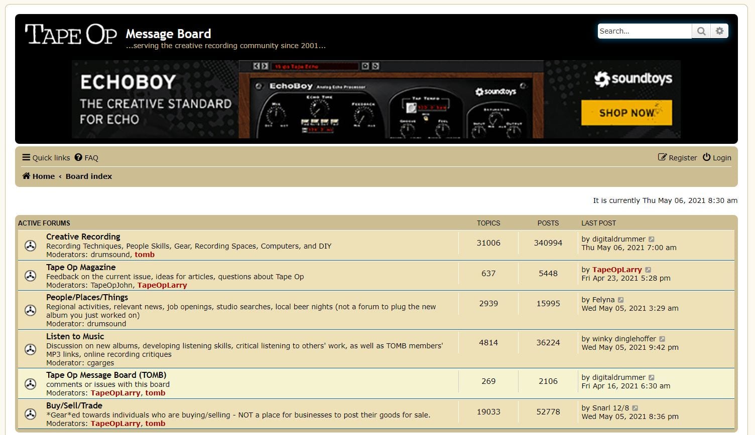Screen dimensions: 755x435
Task: Click the Message Board title text
Action: 168,34
